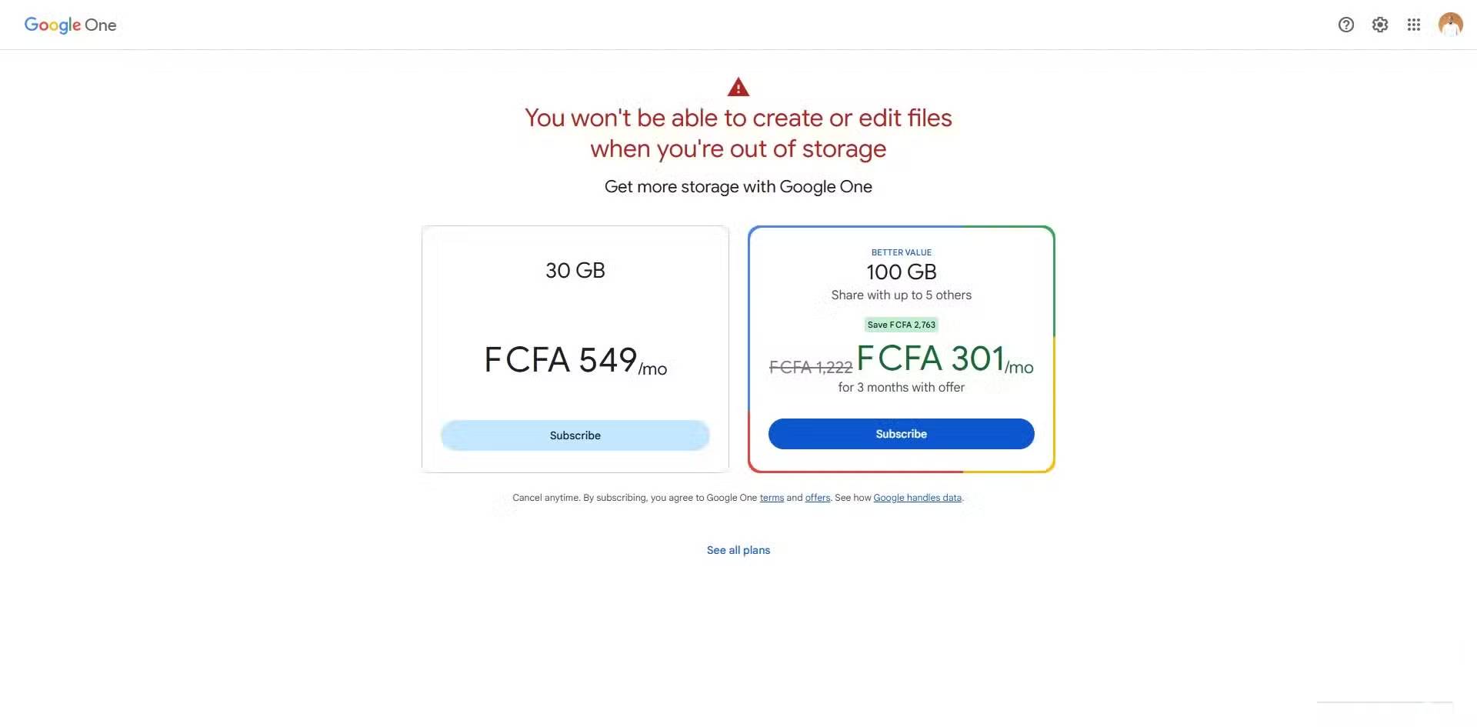Image resolution: width=1477 pixels, height=727 pixels.
Task: Open the Google One terms link
Action: (772, 498)
